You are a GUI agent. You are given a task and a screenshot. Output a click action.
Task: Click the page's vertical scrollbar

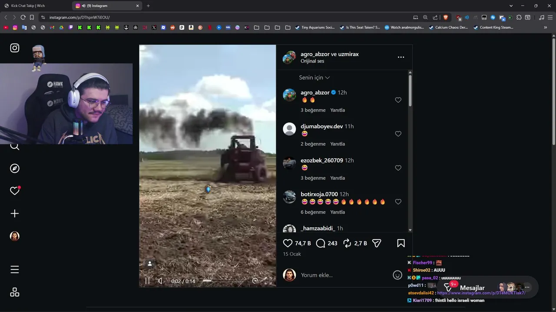coord(553,93)
